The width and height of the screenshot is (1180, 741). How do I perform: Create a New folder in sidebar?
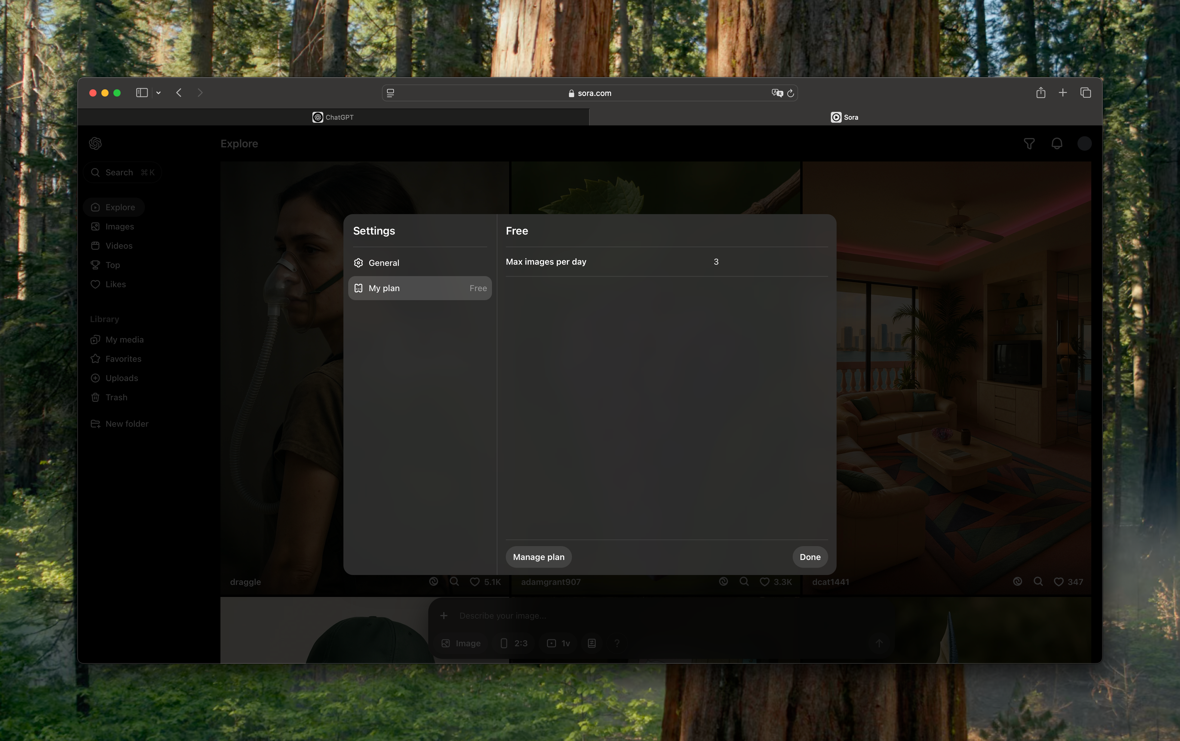tap(120, 424)
